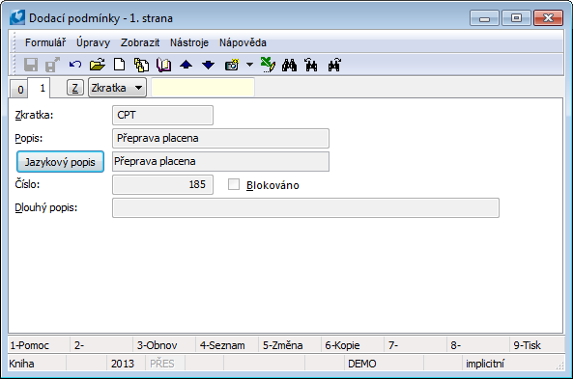Viewport: 573px width, 379px height.
Task: Open the Zobrazit menu
Action: tap(140, 42)
